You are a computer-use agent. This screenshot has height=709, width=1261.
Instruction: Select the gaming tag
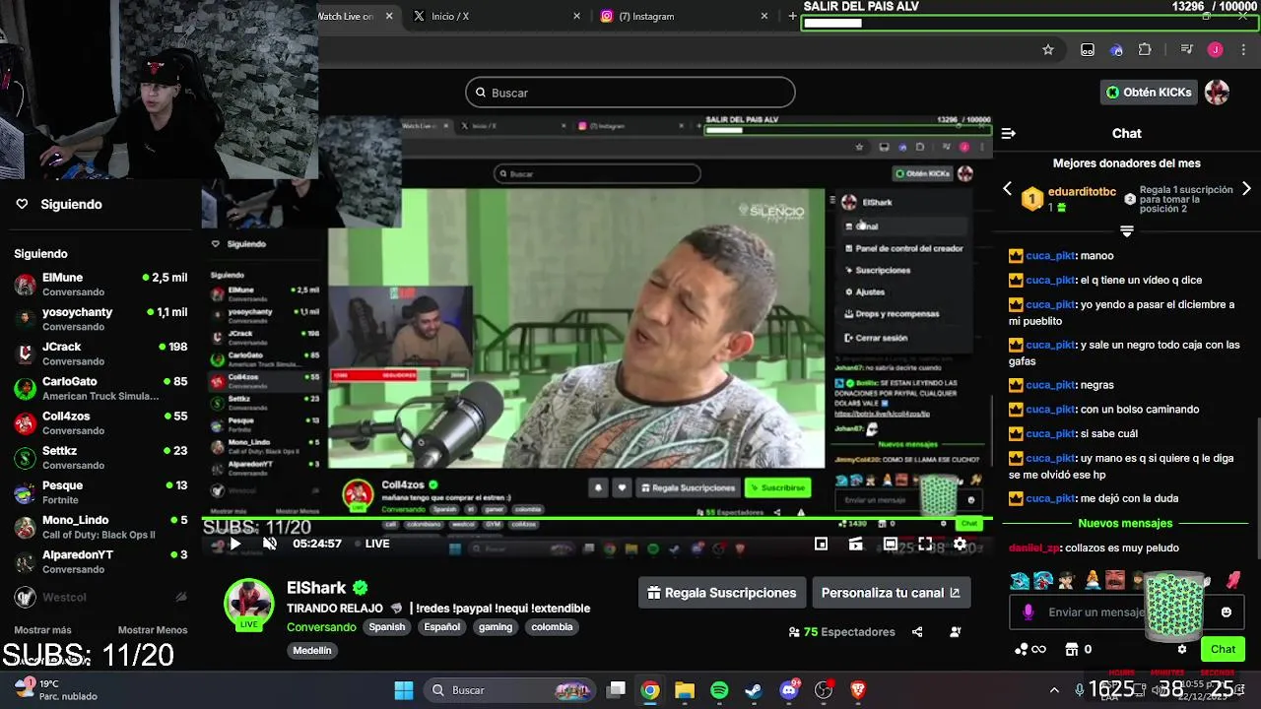pyautogui.click(x=496, y=627)
